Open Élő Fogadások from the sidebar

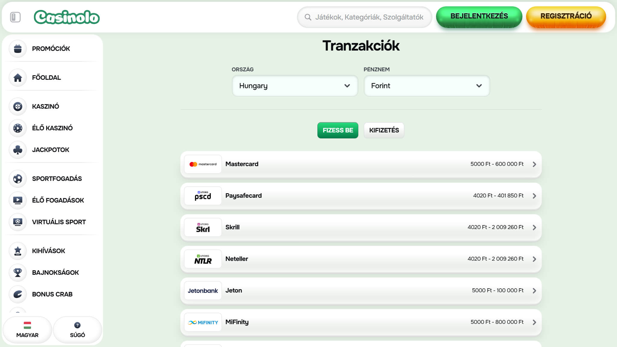tap(58, 200)
